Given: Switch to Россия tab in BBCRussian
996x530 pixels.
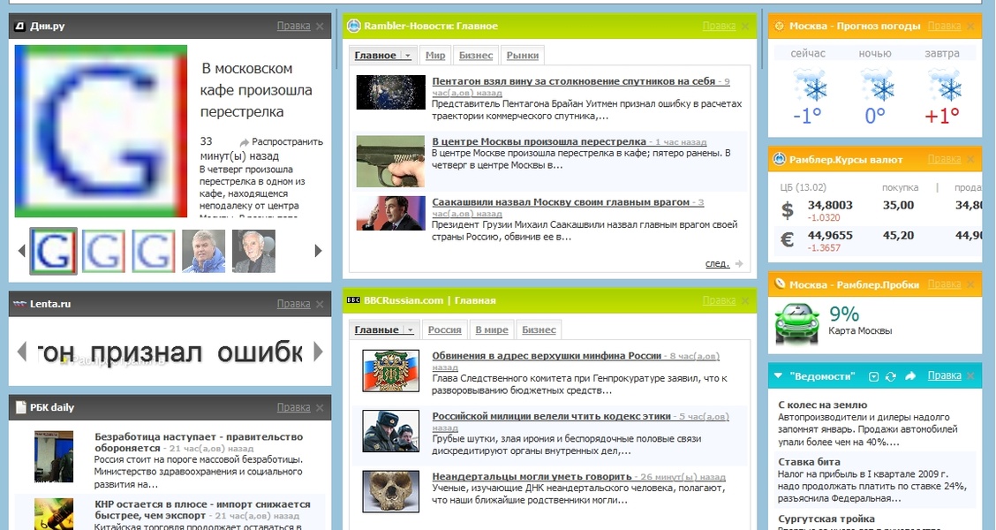Looking at the screenshot, I should pyautogui.click(x=445, y=329).
